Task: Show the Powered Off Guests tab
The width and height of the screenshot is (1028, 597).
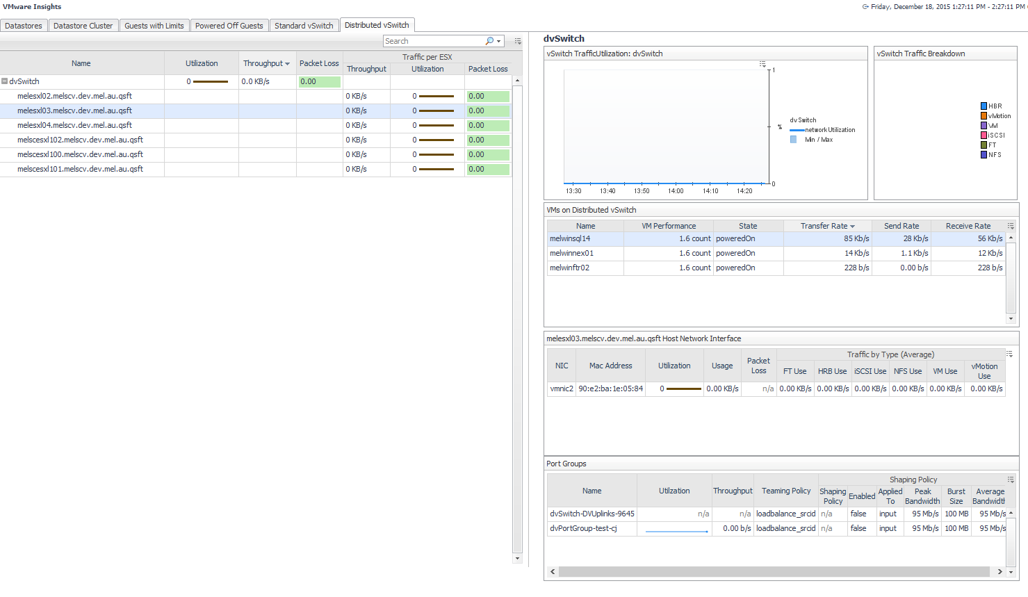Action: 229,26
